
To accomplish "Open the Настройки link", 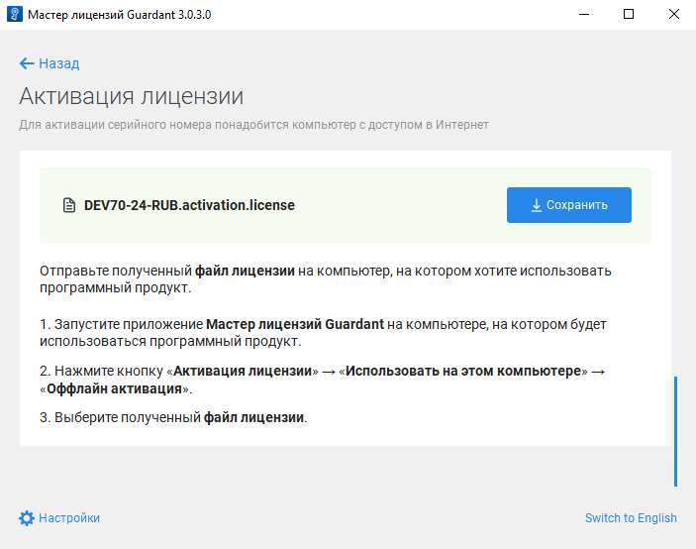I will coord(69,517).
